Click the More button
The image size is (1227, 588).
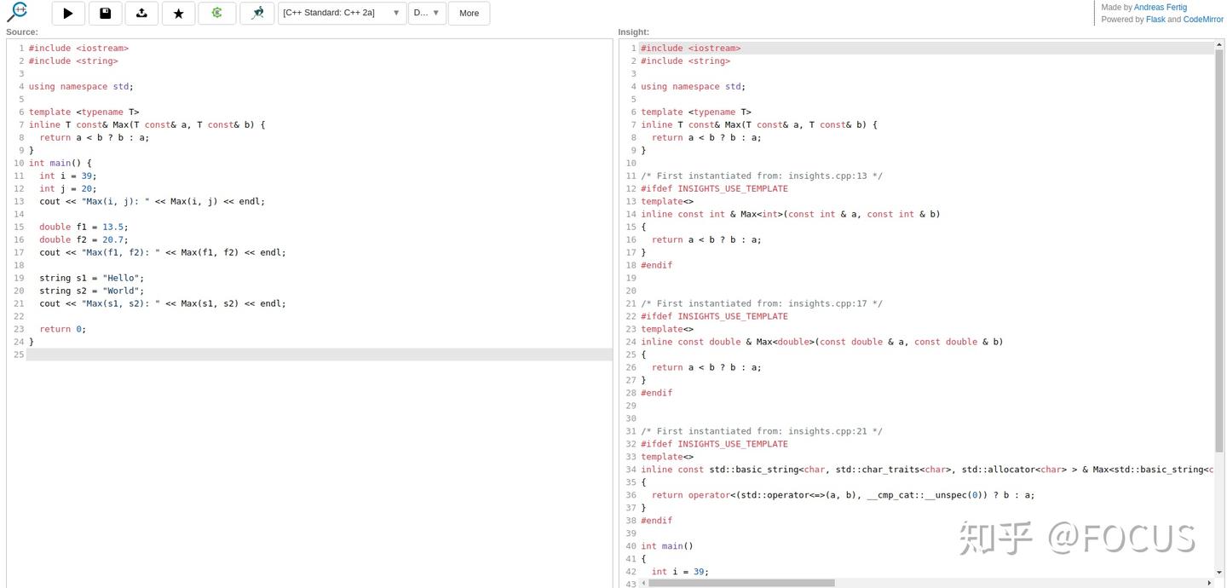[469, 13]
